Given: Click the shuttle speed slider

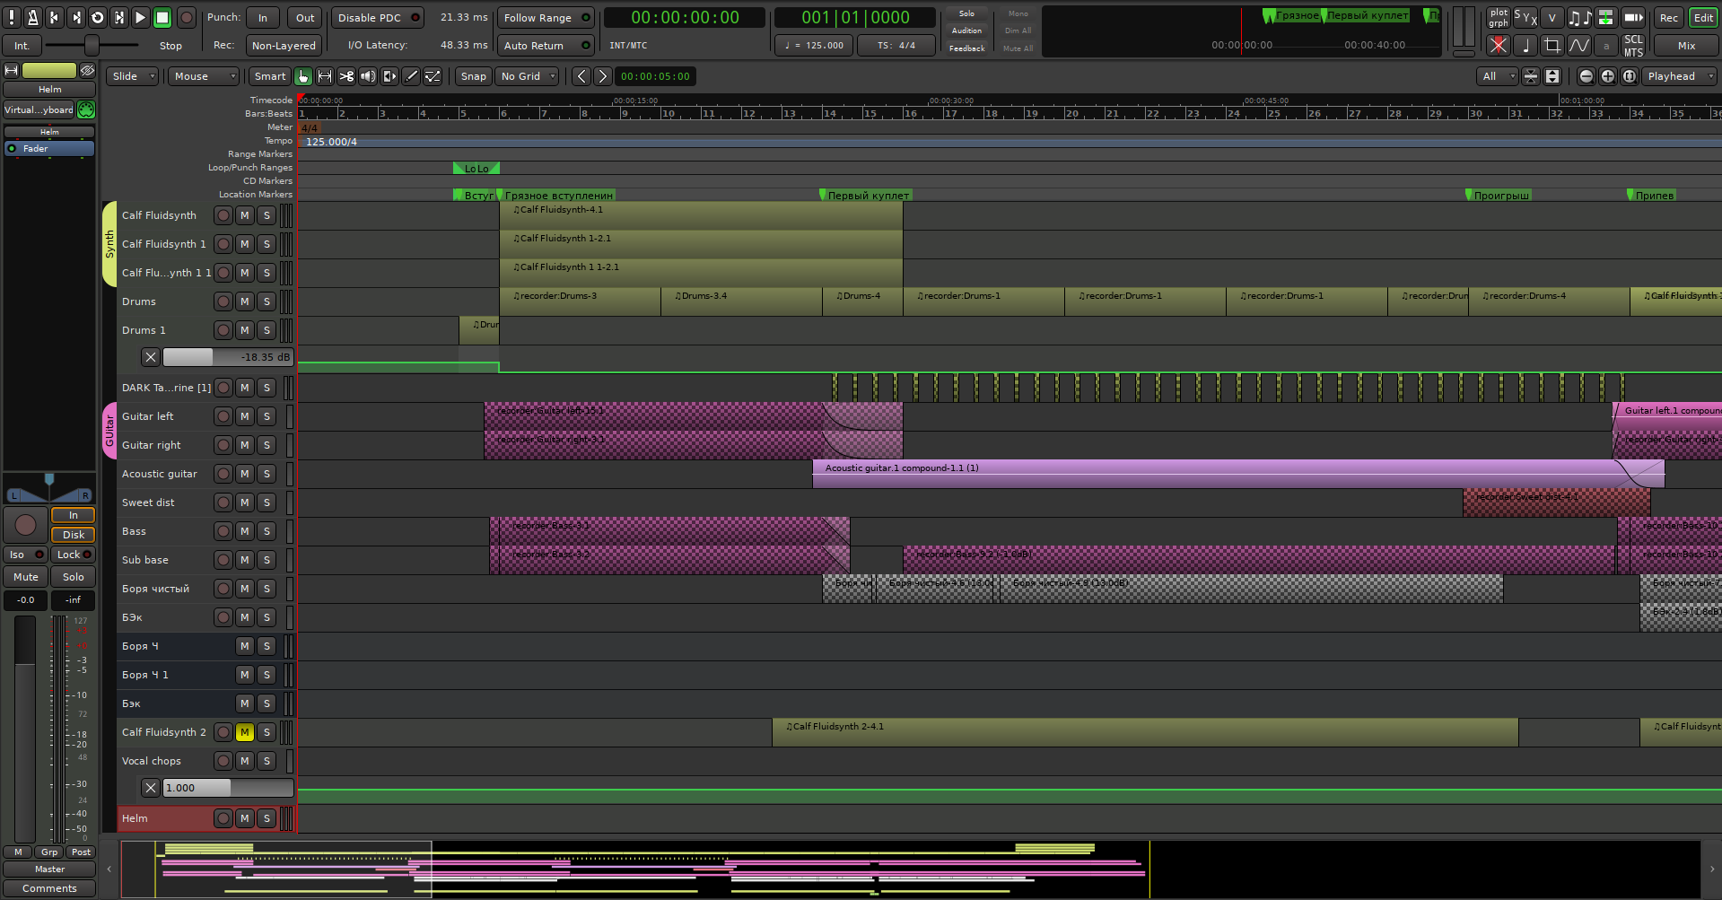Looking at the screenshot, I should point(92,45).
